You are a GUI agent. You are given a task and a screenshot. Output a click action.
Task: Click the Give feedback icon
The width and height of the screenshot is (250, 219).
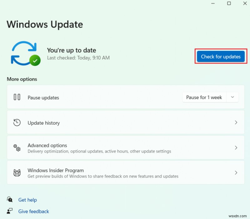click(x=10, y=211)
